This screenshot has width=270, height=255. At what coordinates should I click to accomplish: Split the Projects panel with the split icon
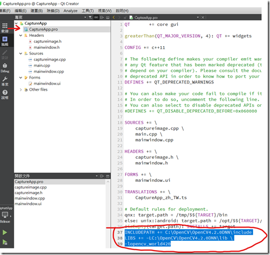(102, 18)
